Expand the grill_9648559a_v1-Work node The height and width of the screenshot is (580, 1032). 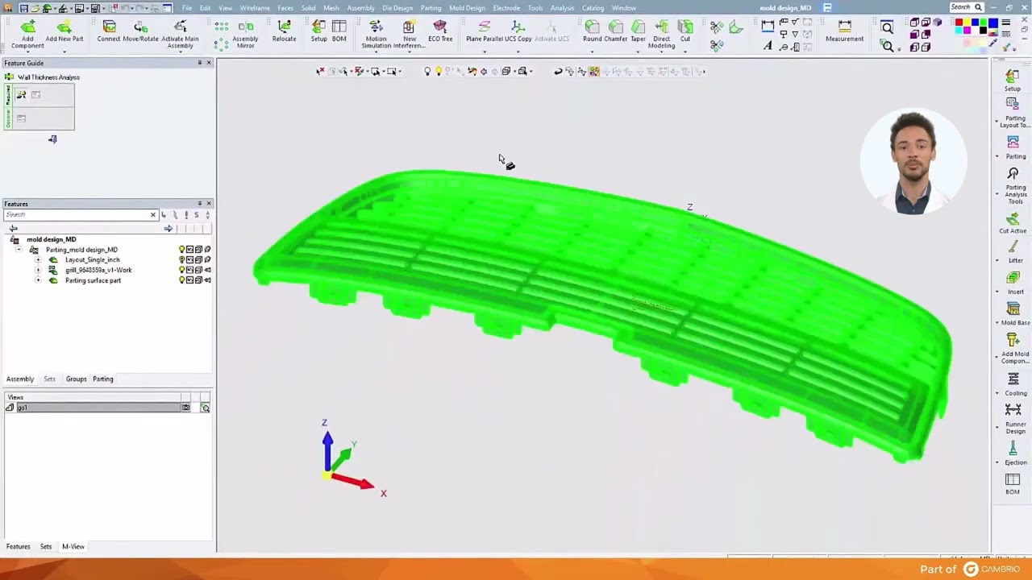tap(38, 270)
